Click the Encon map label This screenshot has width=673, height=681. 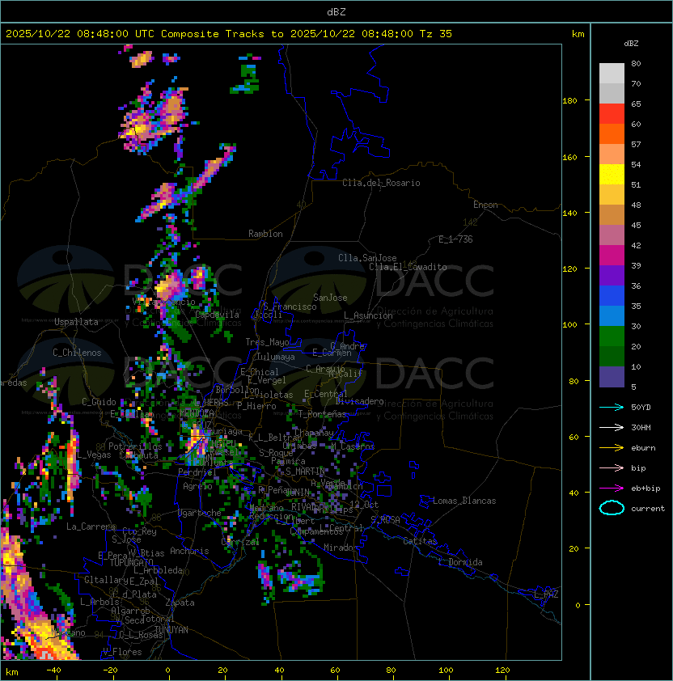[485, 205]
